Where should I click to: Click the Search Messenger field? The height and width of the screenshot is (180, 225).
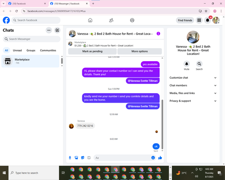tap(31, 39)
